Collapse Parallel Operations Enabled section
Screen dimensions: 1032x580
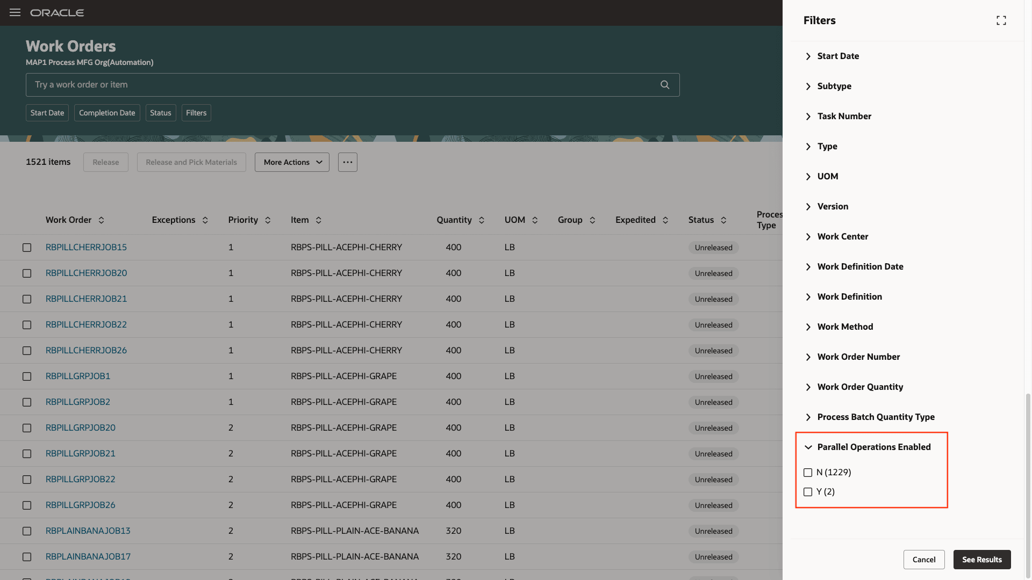[809, 447]
